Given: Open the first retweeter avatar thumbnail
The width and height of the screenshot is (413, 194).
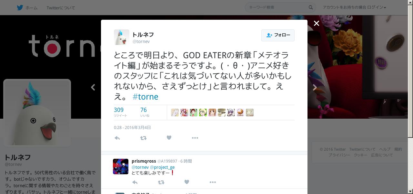Looking at the screenshot, I should [x=175, y=113].
